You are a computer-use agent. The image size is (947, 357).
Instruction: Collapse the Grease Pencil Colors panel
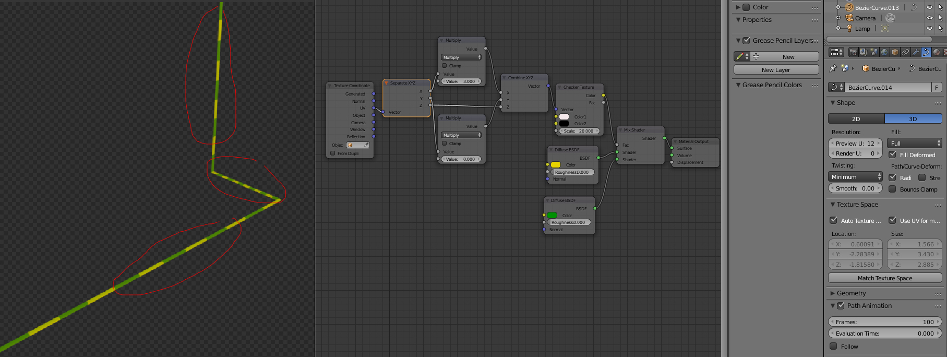(x=738, y=85)
